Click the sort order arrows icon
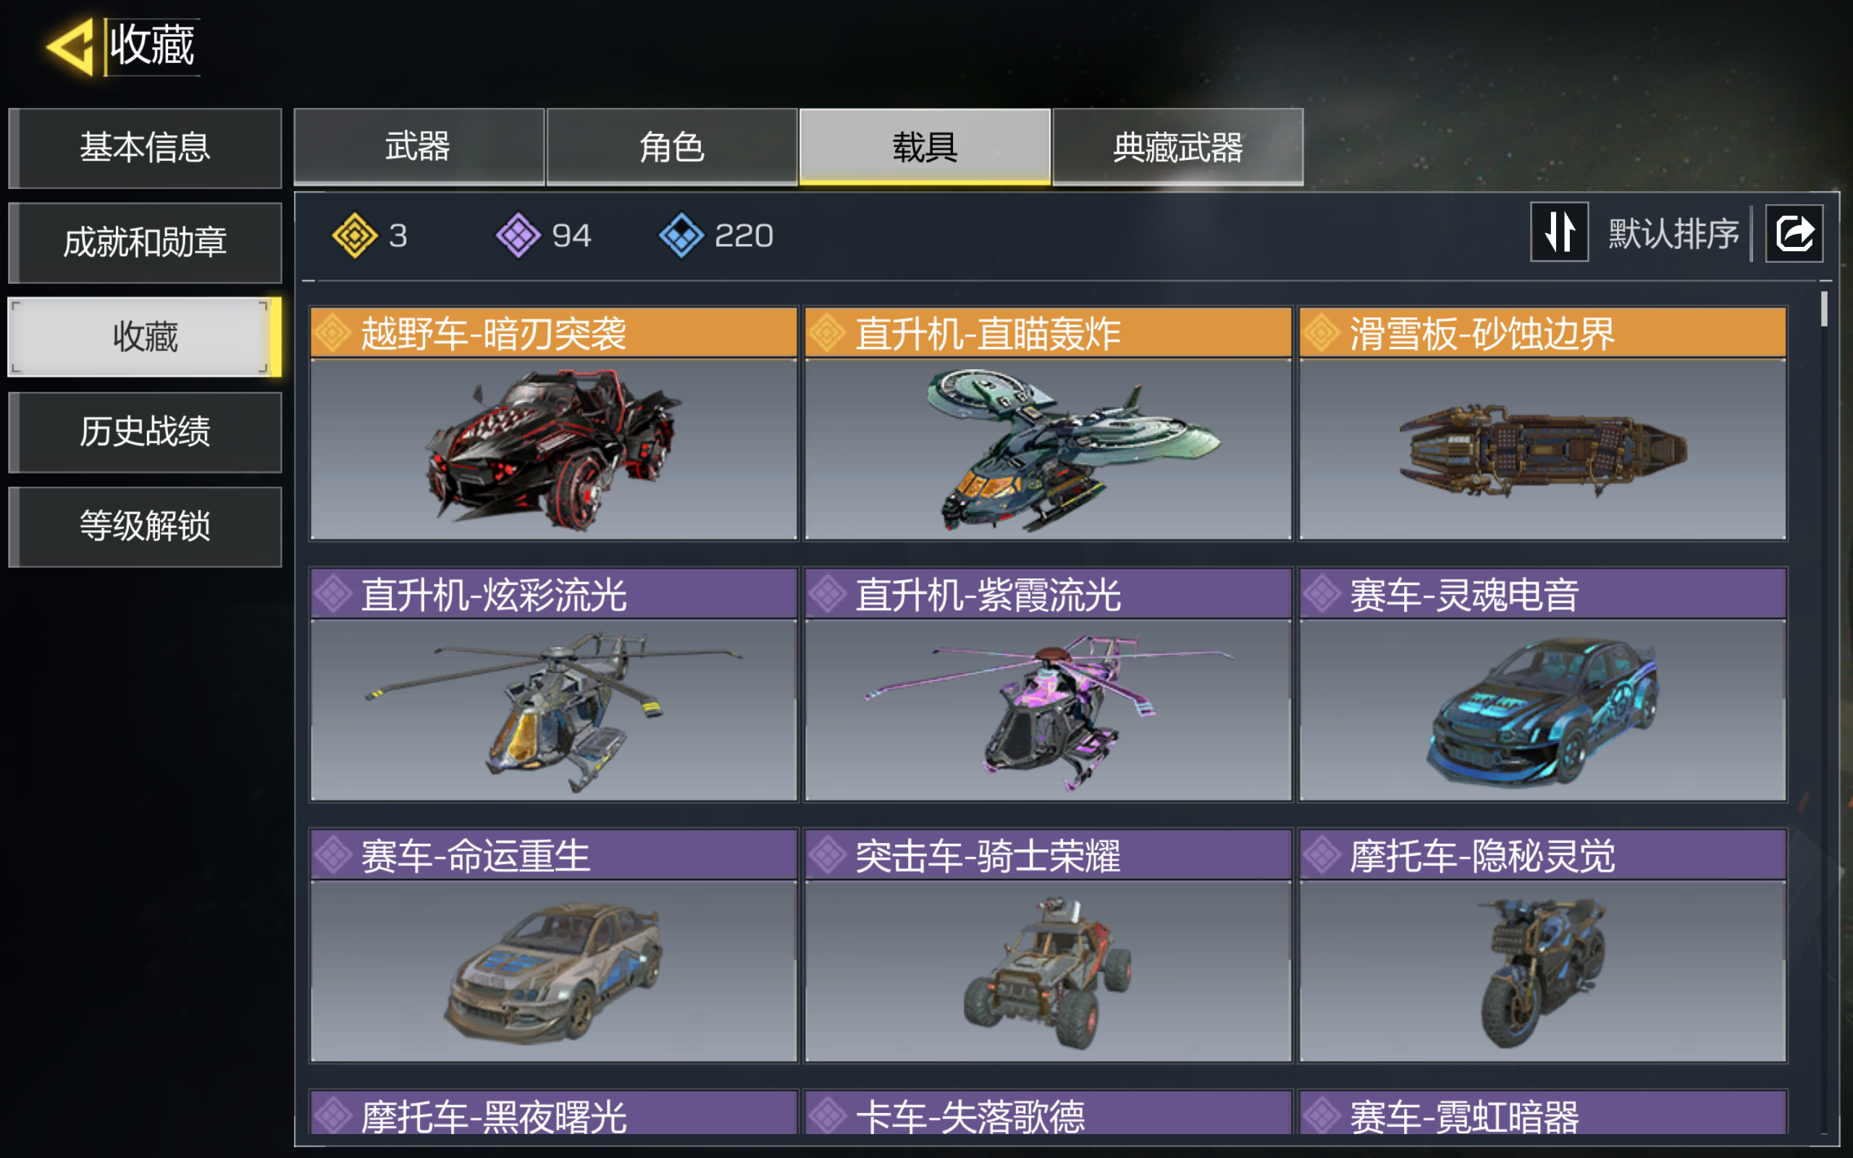The image size is (1853, 1158). coord(1559,232)
